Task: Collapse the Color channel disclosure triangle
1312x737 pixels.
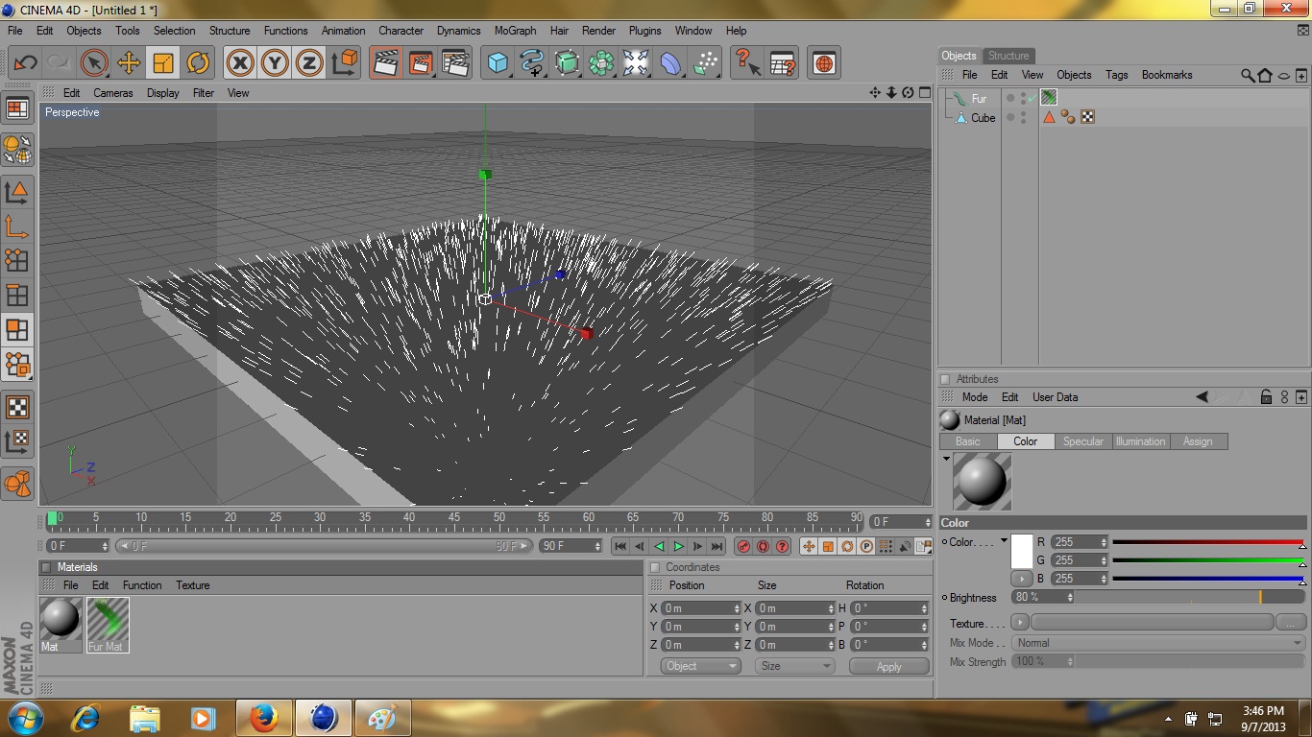Action: (x=946, y=459)
